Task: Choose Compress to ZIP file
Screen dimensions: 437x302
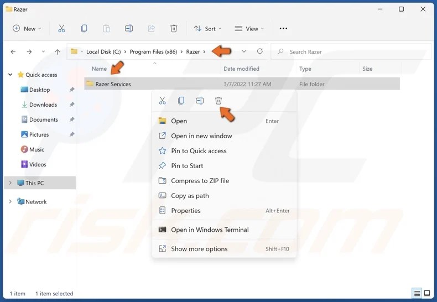Action: [224, 181]
